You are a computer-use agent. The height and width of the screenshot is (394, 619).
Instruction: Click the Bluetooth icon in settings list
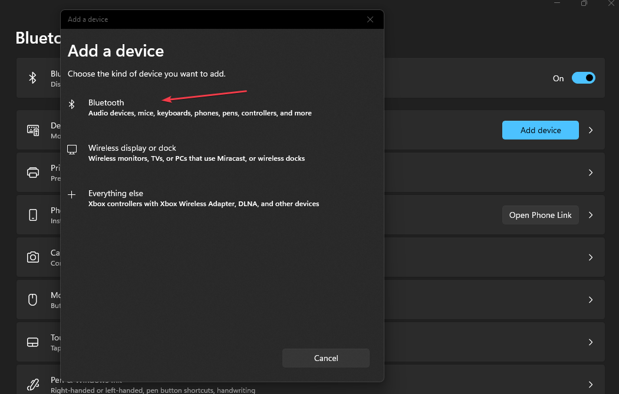(x=33, y=78)
